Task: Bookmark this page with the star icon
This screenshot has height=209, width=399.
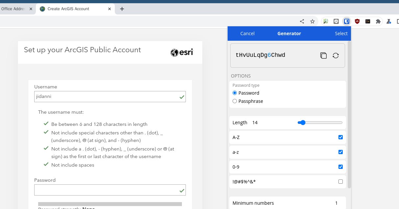Action: (312, 21)
